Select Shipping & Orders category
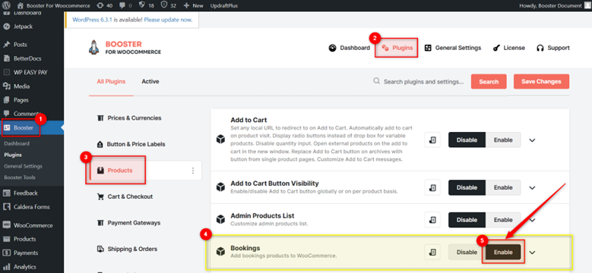592x273 pixels. (x=126, y=249)
